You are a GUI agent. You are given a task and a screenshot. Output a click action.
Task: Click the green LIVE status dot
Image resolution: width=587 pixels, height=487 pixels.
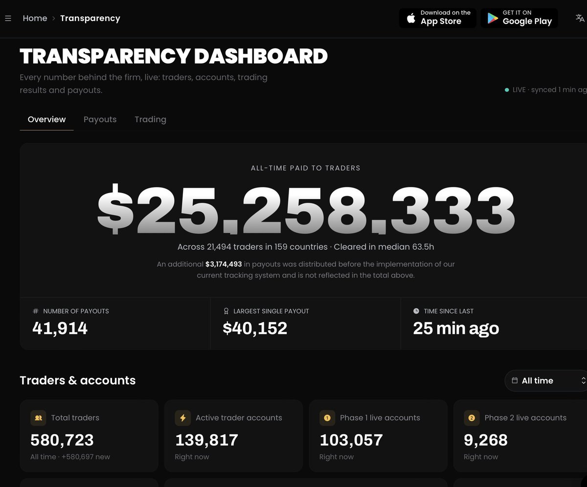tap(507, 90)
